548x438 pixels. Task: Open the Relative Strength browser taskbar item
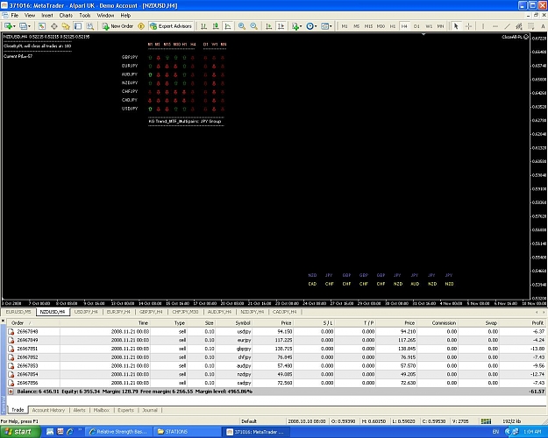coord(119,432)
